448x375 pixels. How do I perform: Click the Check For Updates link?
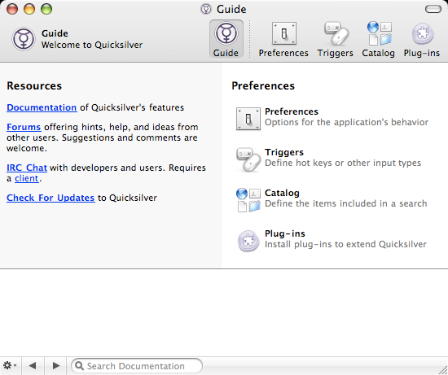point(51,198)
